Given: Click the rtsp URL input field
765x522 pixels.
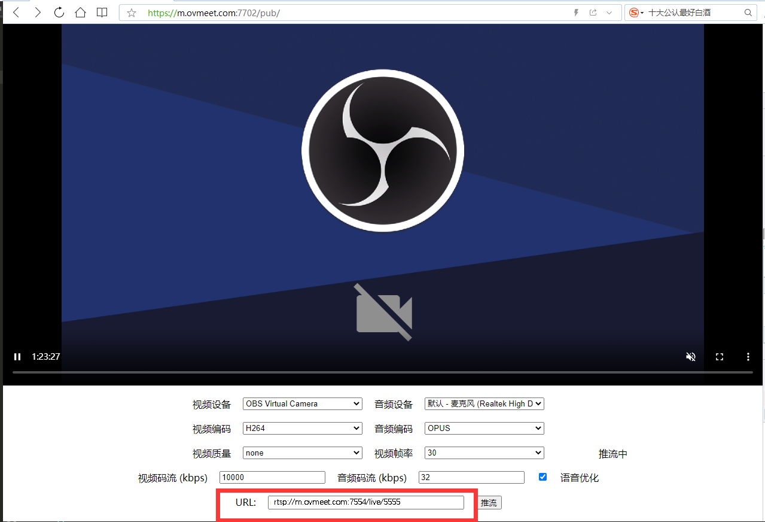Looking at the screenshot, I should point(367,502).
